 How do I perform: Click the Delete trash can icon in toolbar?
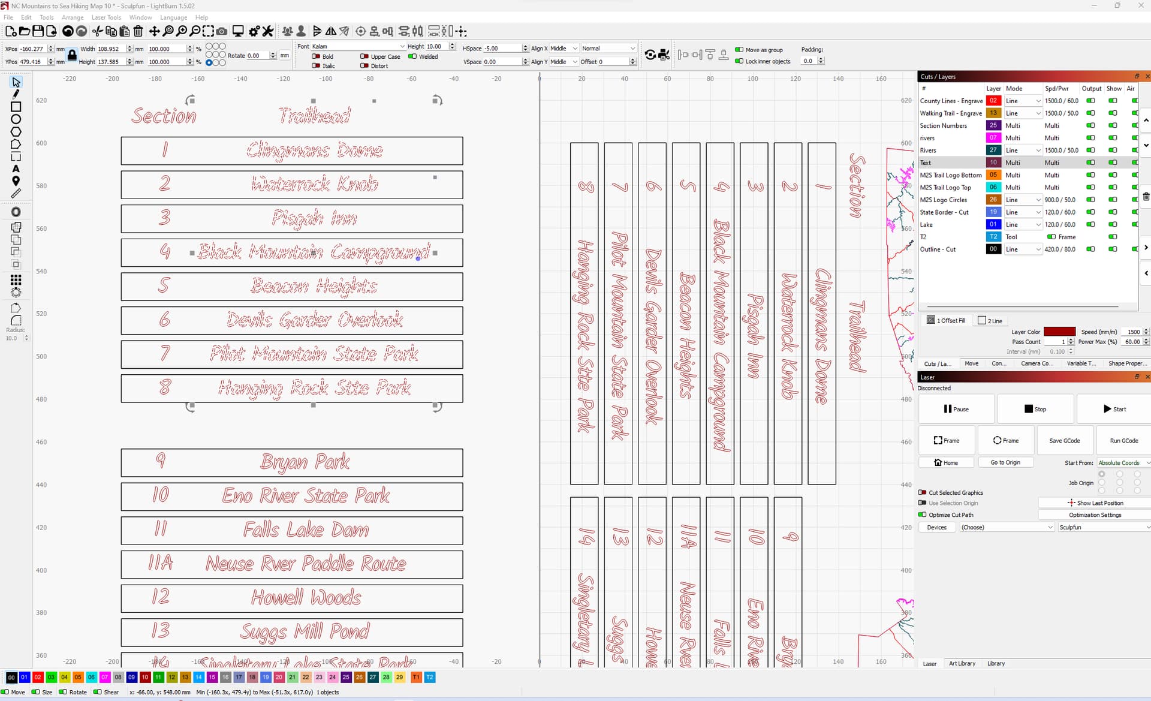(x=138, y=31)
